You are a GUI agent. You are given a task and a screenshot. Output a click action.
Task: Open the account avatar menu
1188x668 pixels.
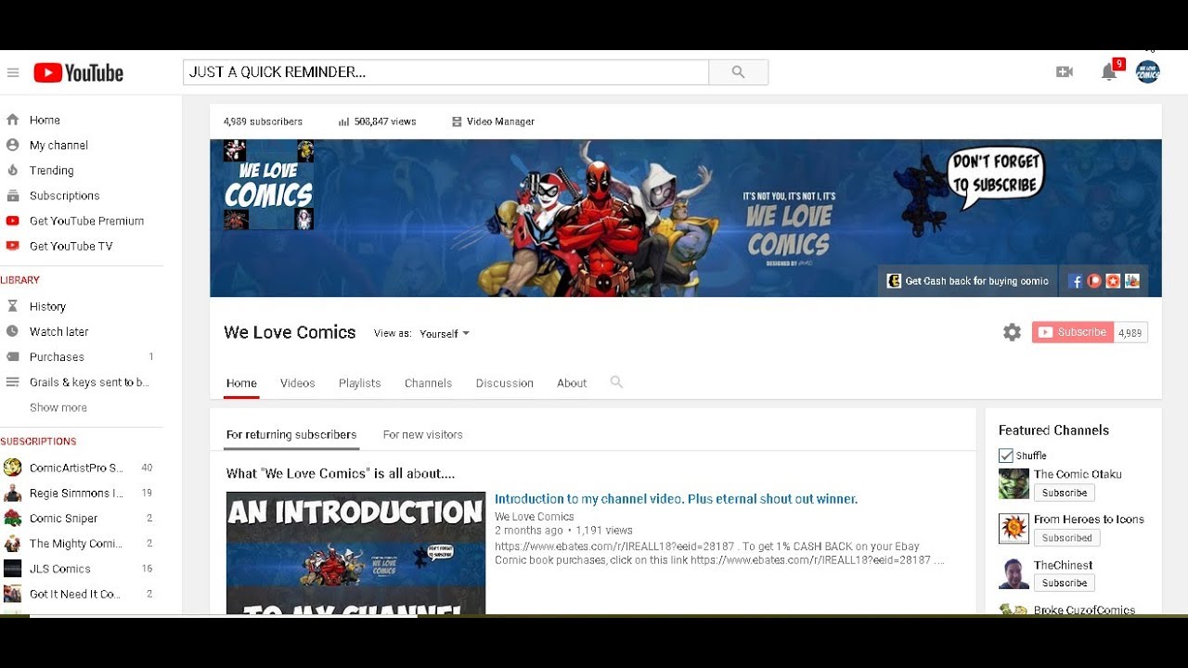point(1148,72)
